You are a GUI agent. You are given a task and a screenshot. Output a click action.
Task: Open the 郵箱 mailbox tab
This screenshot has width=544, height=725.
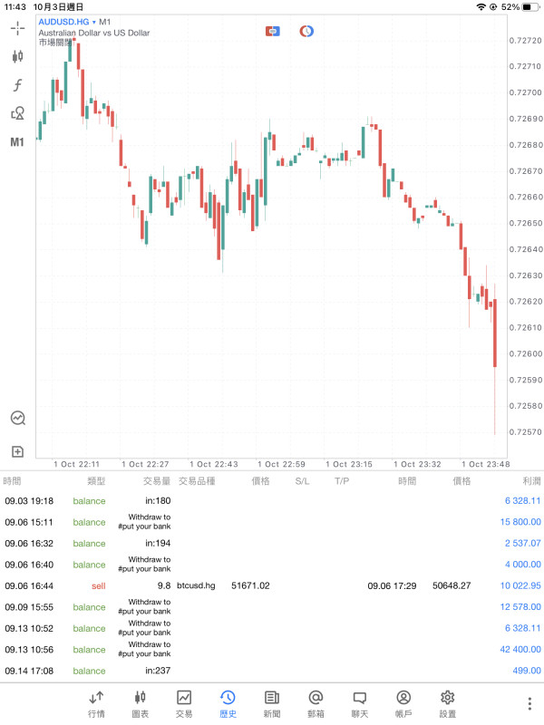[316, 704]
